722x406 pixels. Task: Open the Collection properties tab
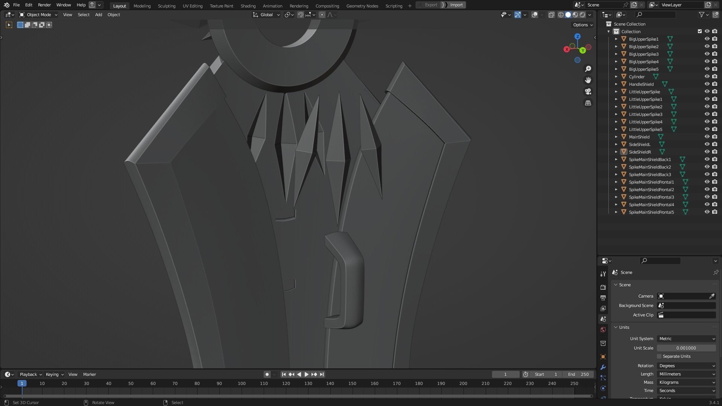(603, 343)
